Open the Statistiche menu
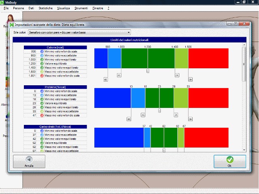This screenshot has height=194, width=259. click(45, 8)
